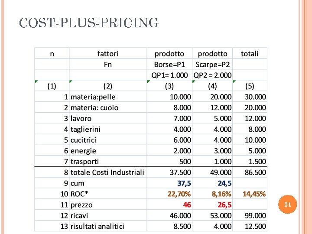Select the 'taglierini' factor cell
312x234 pixels.
coord(85,129)
